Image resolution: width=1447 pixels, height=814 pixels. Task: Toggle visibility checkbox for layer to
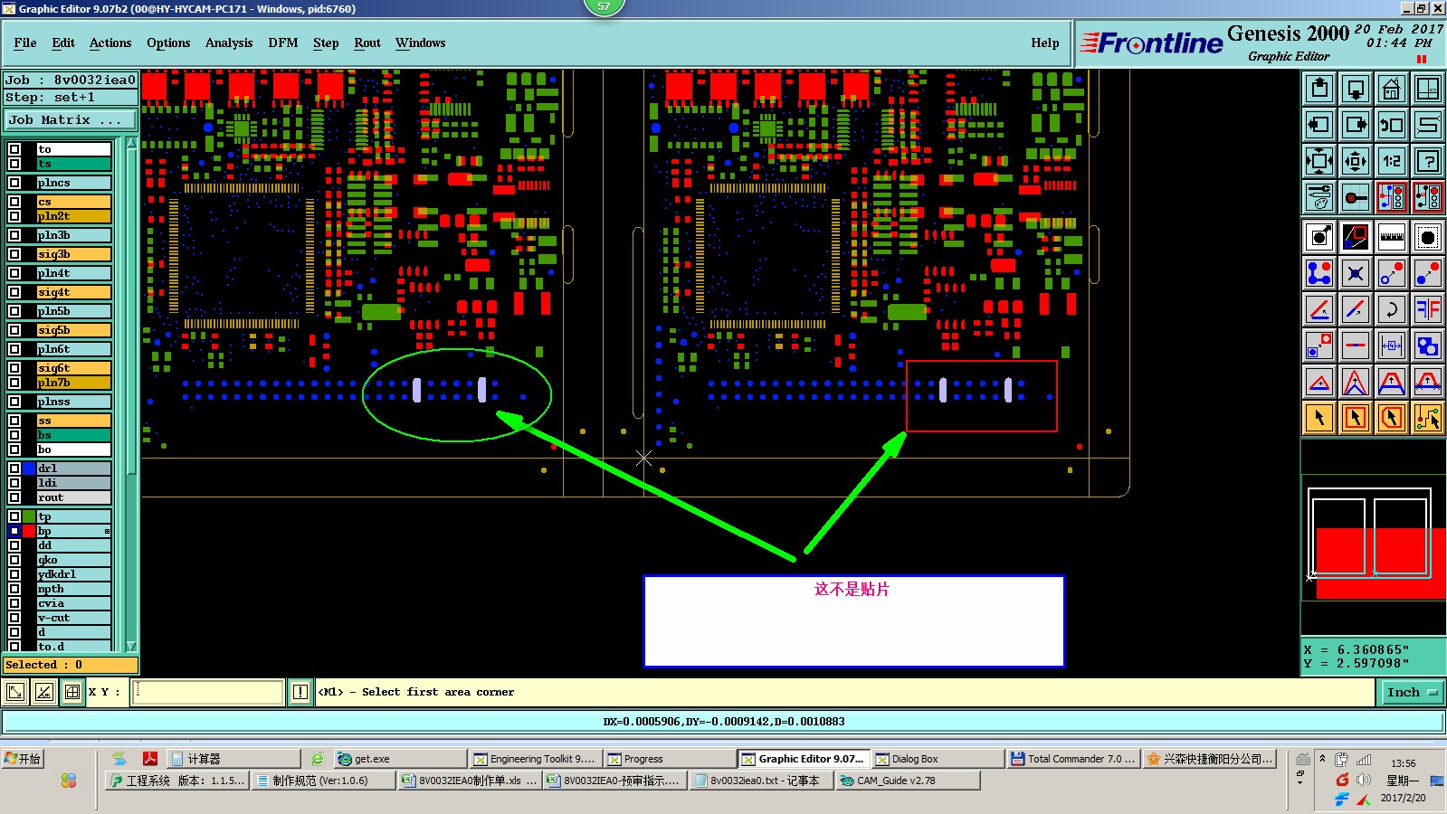click(14, 149)
